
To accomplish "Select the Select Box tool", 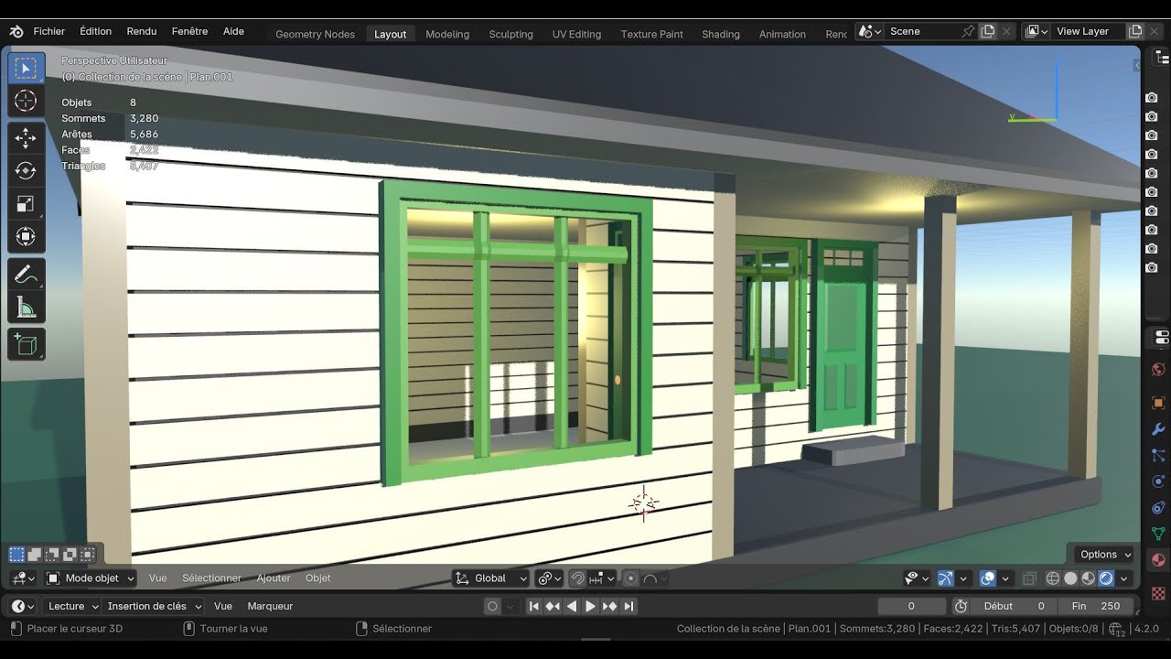I will pyautogui.click(x=26, y=69).
